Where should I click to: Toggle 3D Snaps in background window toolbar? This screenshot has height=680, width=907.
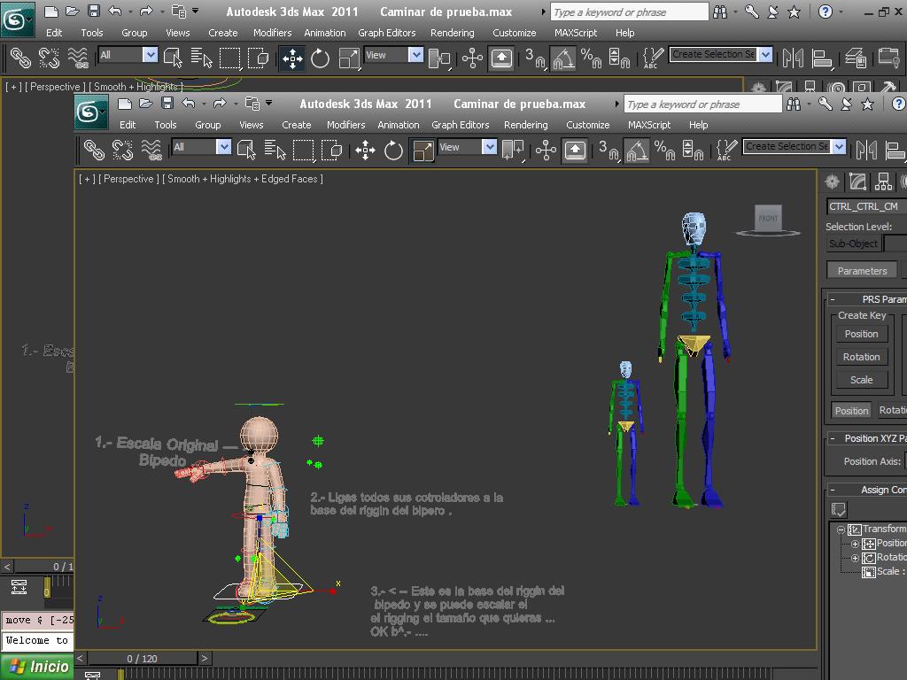[x=535, y=58]
